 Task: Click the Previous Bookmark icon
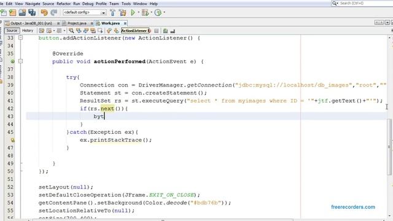(x=109, y=31)
